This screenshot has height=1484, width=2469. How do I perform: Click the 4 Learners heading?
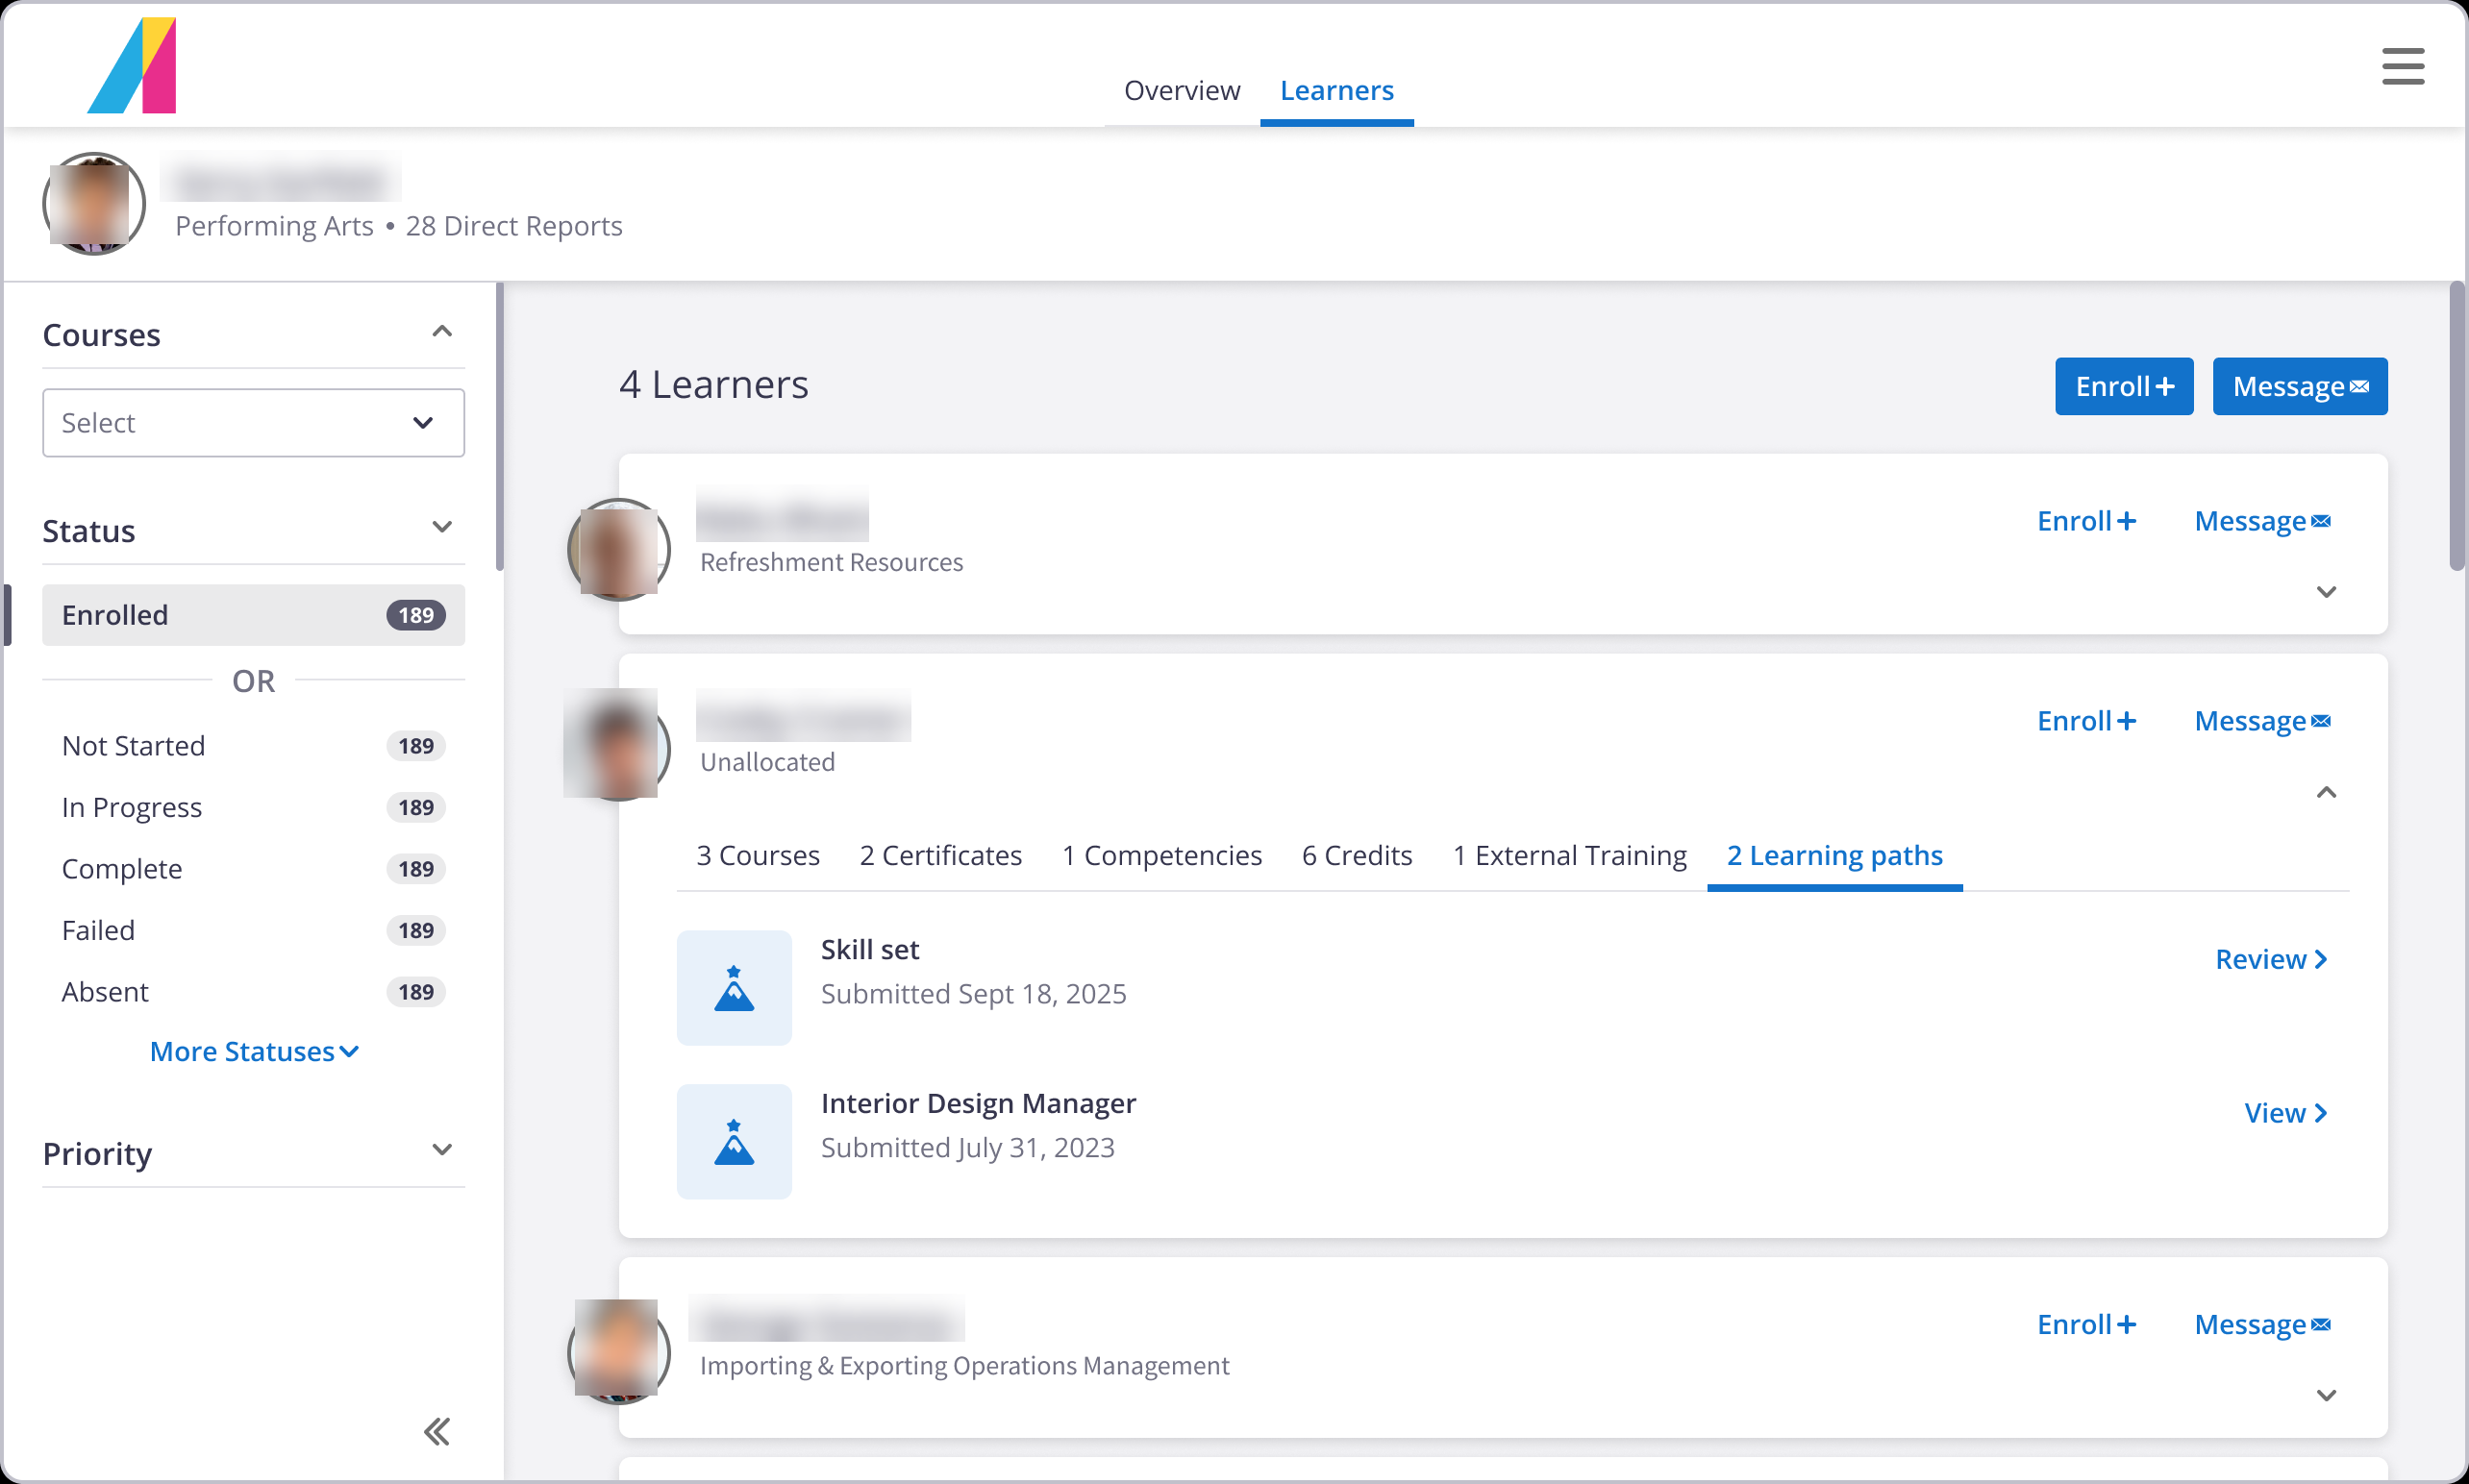click(x=713, y=385)
